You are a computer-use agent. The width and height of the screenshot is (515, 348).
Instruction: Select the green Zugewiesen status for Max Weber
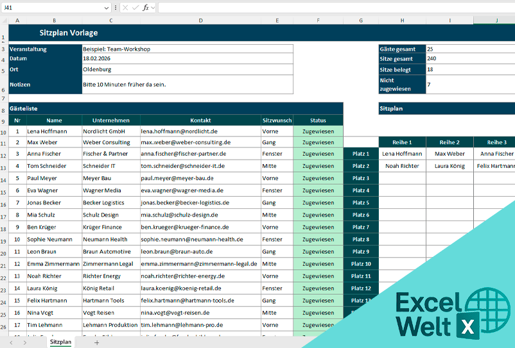tap(317, 142)
